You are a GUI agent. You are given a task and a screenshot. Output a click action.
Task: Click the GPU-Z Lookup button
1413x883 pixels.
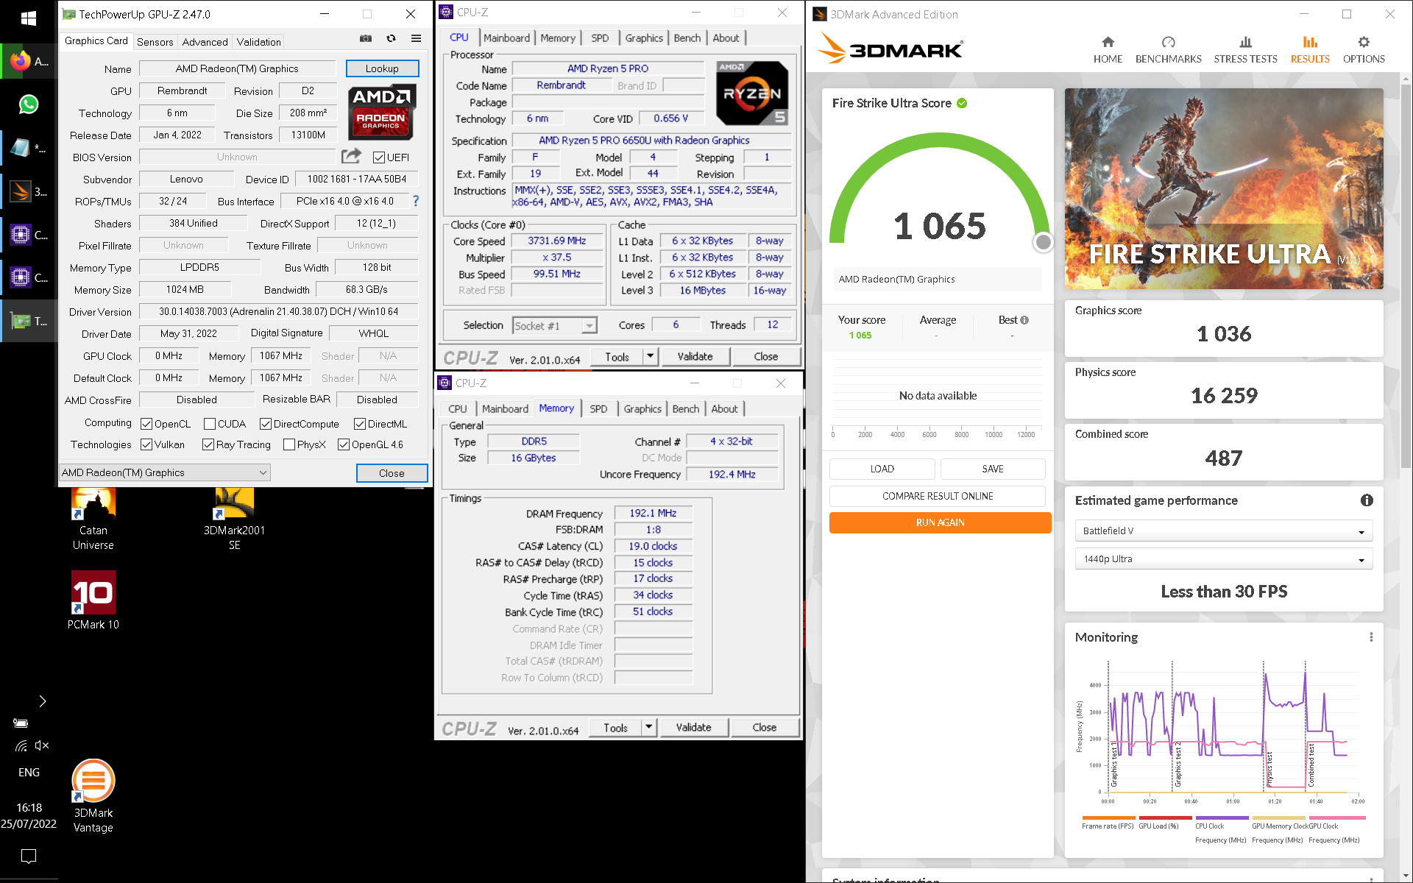tap(382, 68)
